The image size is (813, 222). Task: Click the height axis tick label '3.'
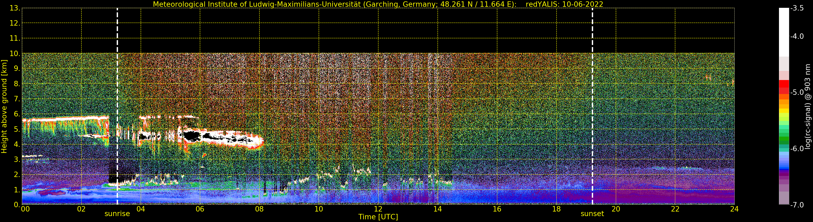tap(17, 159)
